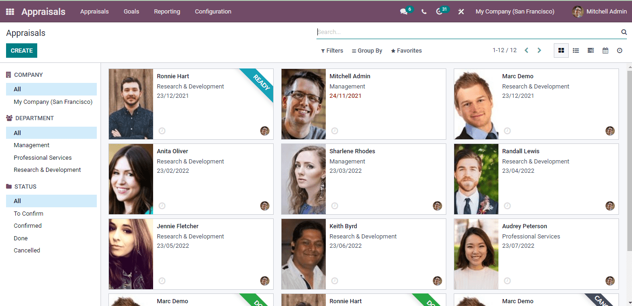Open the apps grid home menu

10,12
